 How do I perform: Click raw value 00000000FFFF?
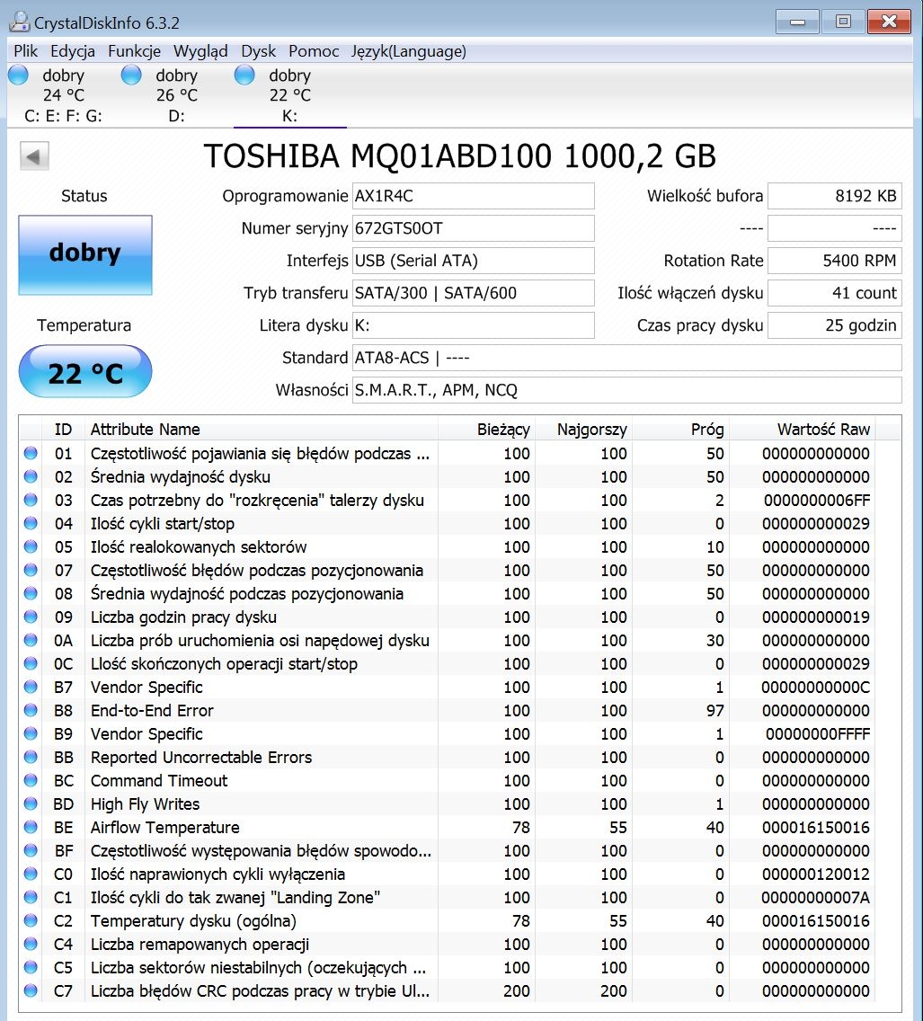tap(818, 733)
